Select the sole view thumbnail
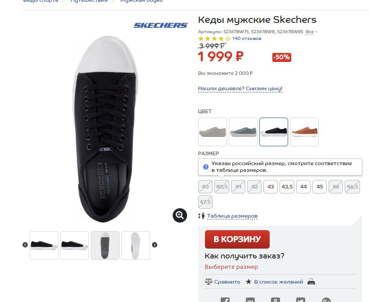The image size is (369, 302). click(136, 245)
